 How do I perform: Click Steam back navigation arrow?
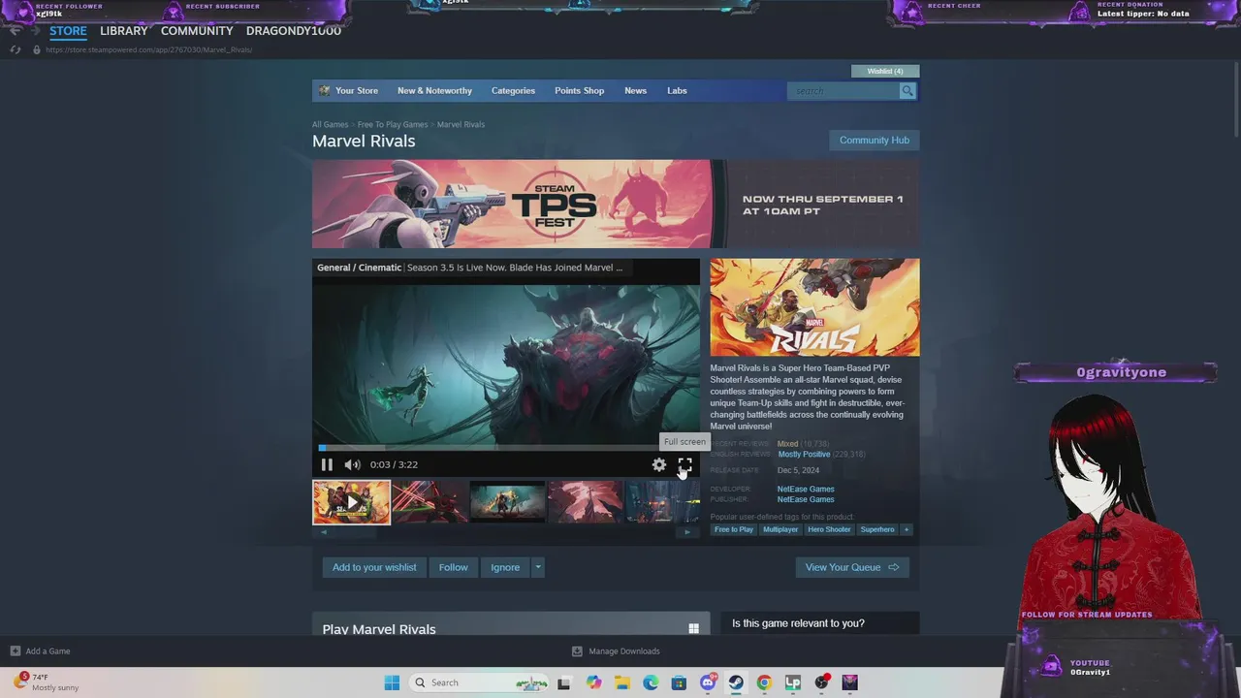pos(15,30)
